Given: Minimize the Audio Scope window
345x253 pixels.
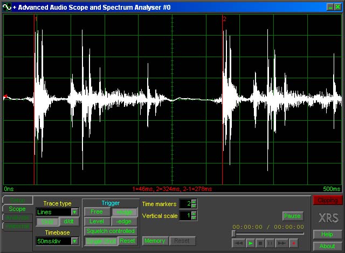Looking at the screenshot, I should click(330, 7).
